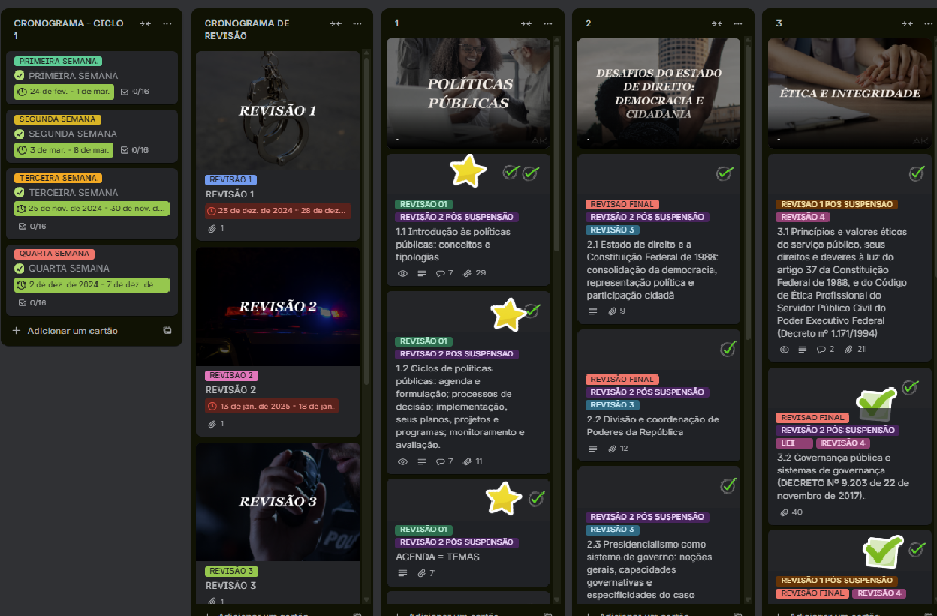The image size is (937, 616).
Task: Collapse the CRONOGRAMA DE REVISÃO list
Action: coord(336,23)
